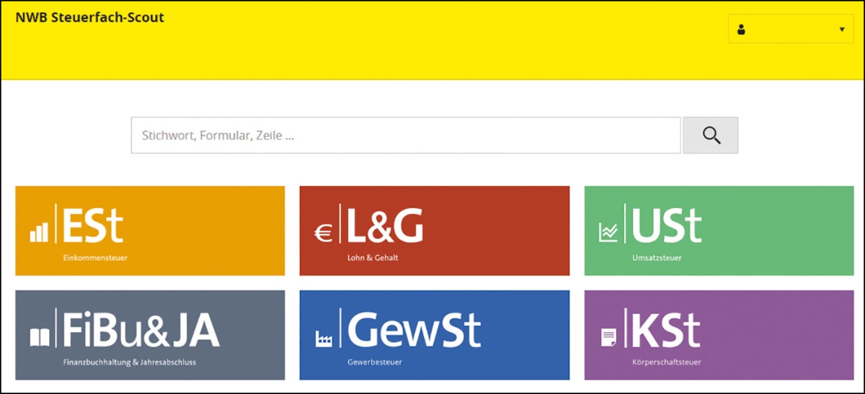This screenshot has height=394, width=865.
Task: Click the user profile silhouette icon
Action: point(740,30)
